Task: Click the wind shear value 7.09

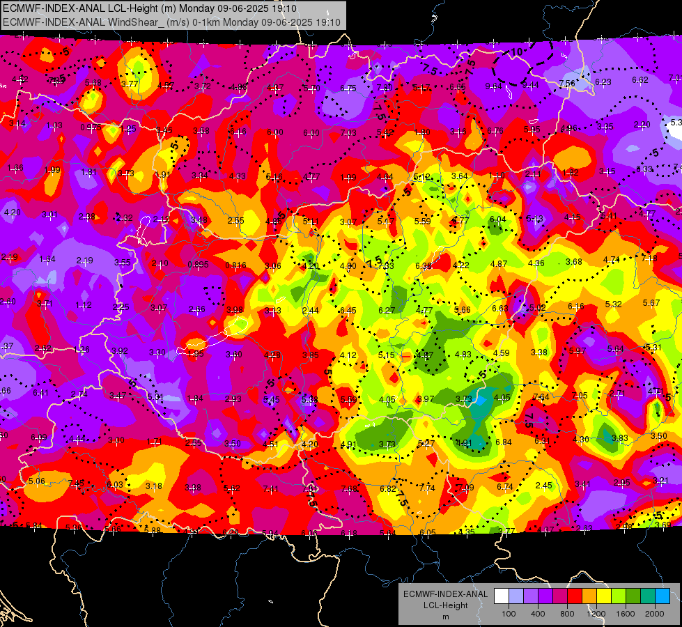Action: pos(465,488)
